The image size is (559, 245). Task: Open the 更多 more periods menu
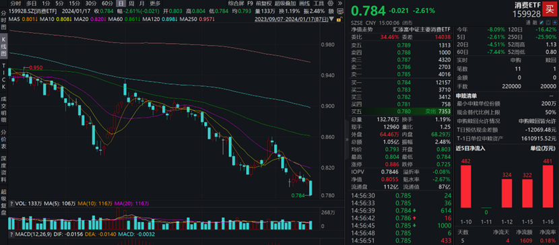click(155, 3)
